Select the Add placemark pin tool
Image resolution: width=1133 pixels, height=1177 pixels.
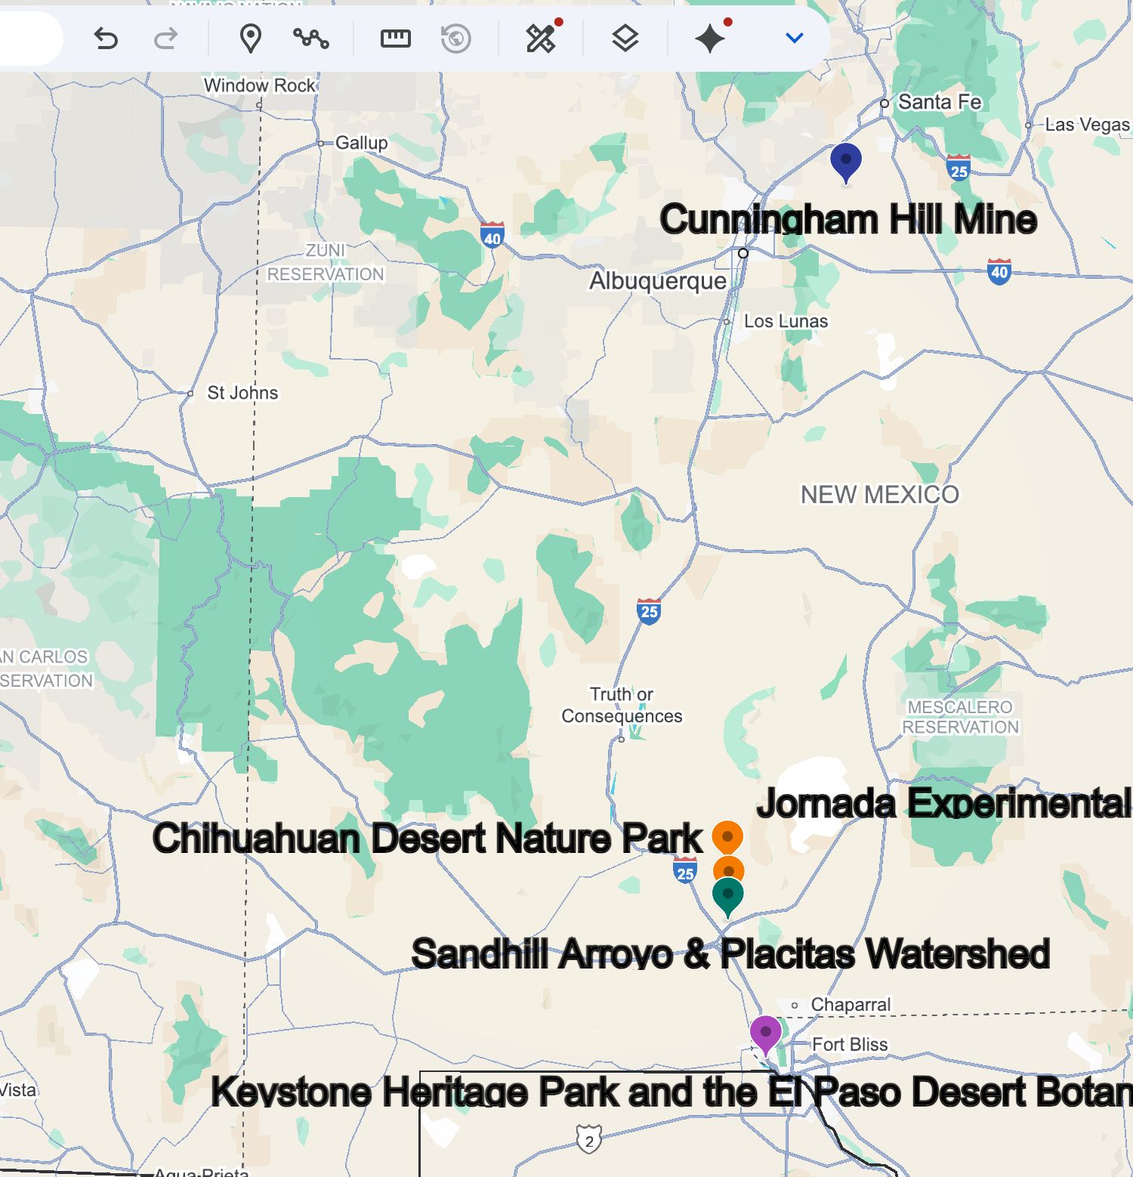pyautogui.click(x=250, y=38)
